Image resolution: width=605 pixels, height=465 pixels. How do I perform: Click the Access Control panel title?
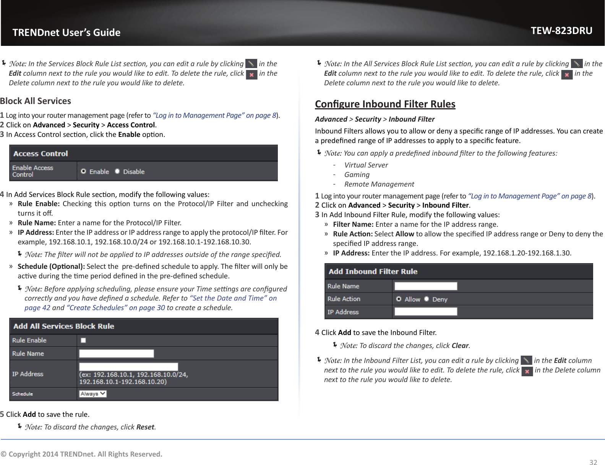41,153
